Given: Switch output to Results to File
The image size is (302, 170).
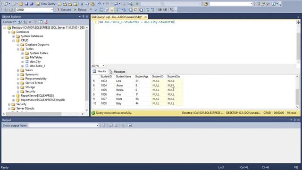Looking at the screenshot, I should pos(141,9).
